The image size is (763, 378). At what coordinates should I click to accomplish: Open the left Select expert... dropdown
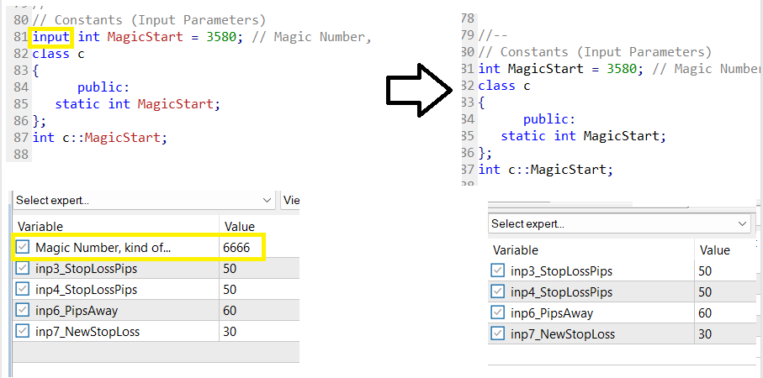[x=144, y=200]
